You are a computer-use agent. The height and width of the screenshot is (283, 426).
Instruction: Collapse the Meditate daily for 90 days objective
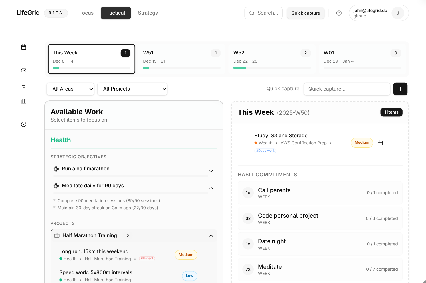tap(211, 188)
